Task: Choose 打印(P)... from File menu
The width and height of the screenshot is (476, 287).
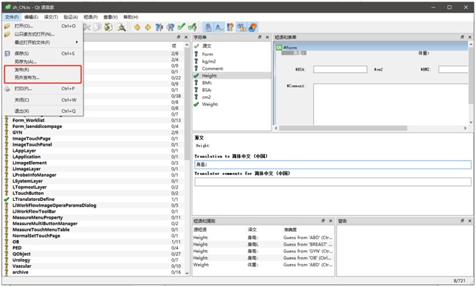Action: tap(43, 89)
